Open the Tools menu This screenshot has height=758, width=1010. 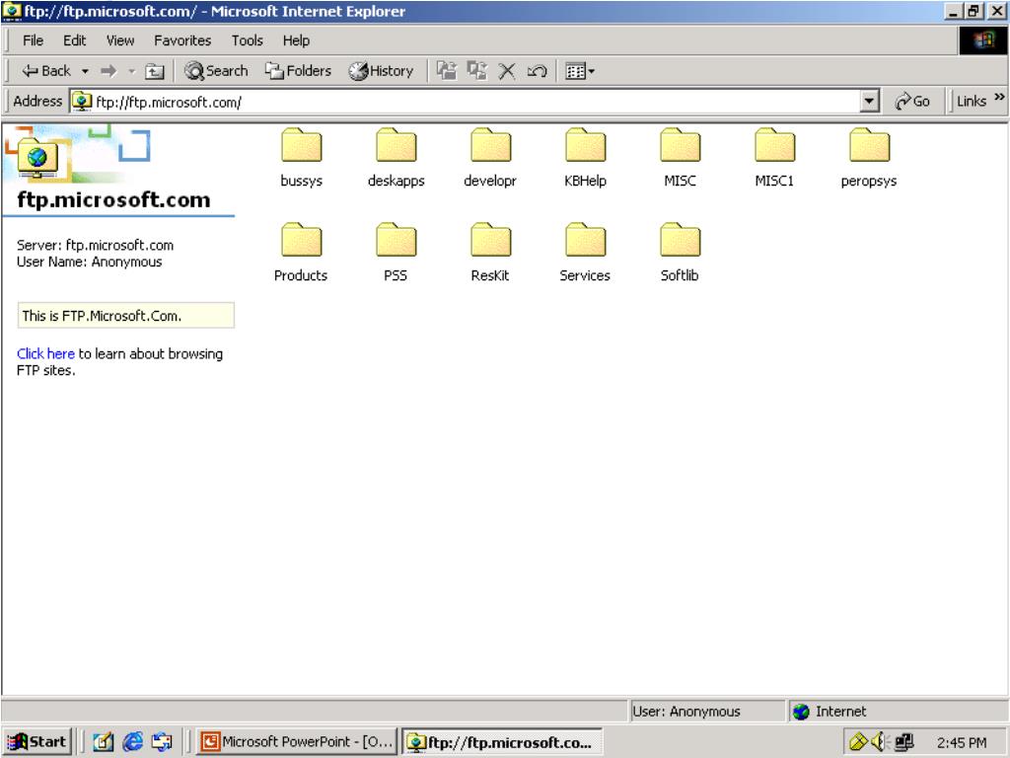(247, 40)
